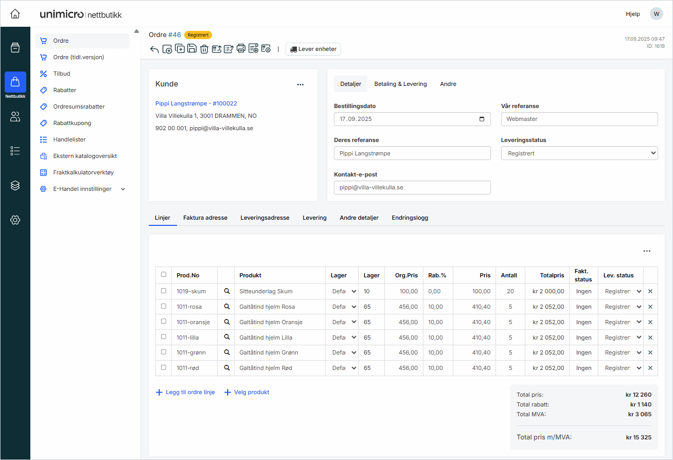Tick the checkbox for 1011-rosa line

coord(164,306)
